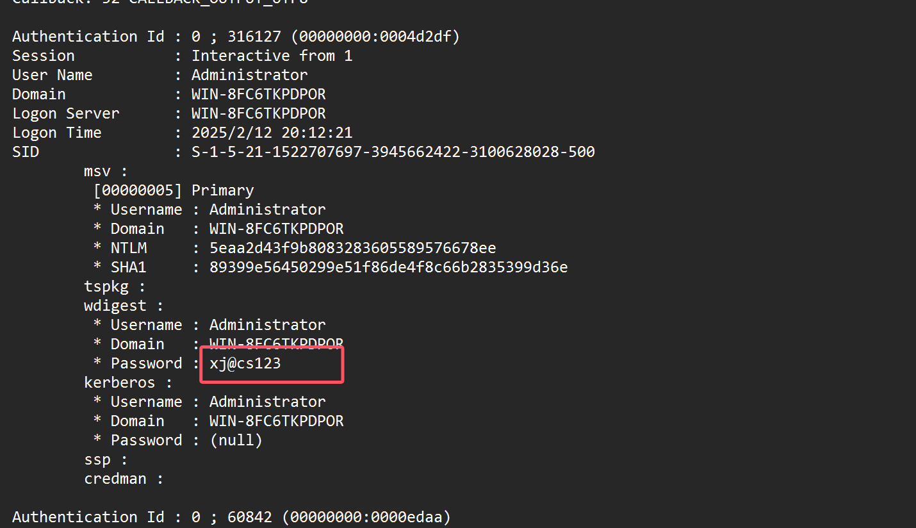Click the SID value ending in -500
Screen dimensions: 916x528
393,152
